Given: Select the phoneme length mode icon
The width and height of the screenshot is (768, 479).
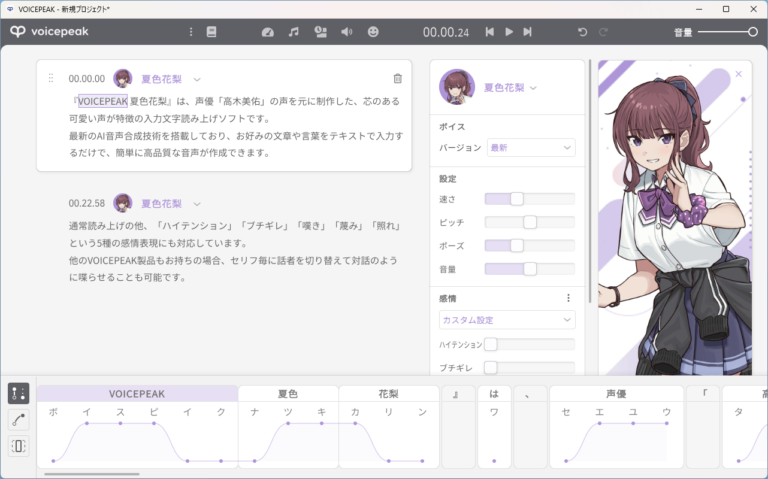Looking at the screenshot, I should point(19,446).
